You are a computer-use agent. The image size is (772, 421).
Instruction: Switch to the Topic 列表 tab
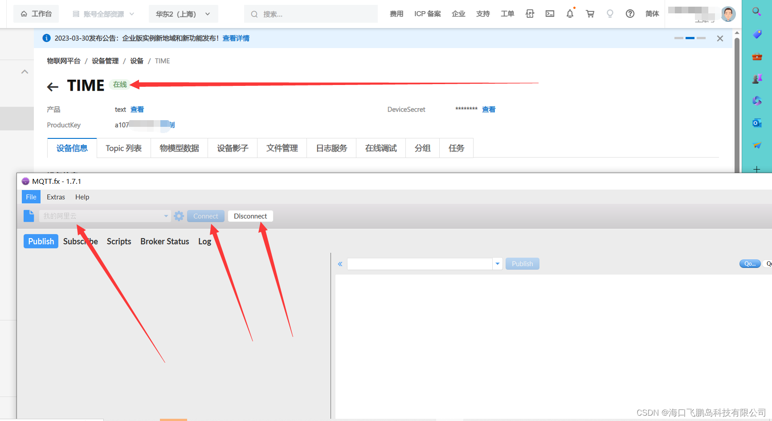click(123, 148)
